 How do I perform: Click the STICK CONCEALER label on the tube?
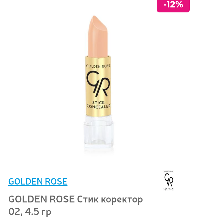pos(98,105)
